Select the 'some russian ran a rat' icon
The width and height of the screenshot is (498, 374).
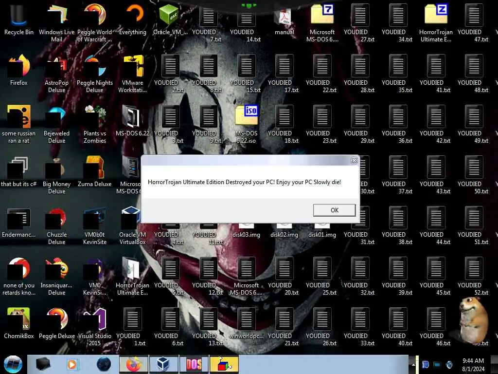pyautogui.click(x=19, y=125)
